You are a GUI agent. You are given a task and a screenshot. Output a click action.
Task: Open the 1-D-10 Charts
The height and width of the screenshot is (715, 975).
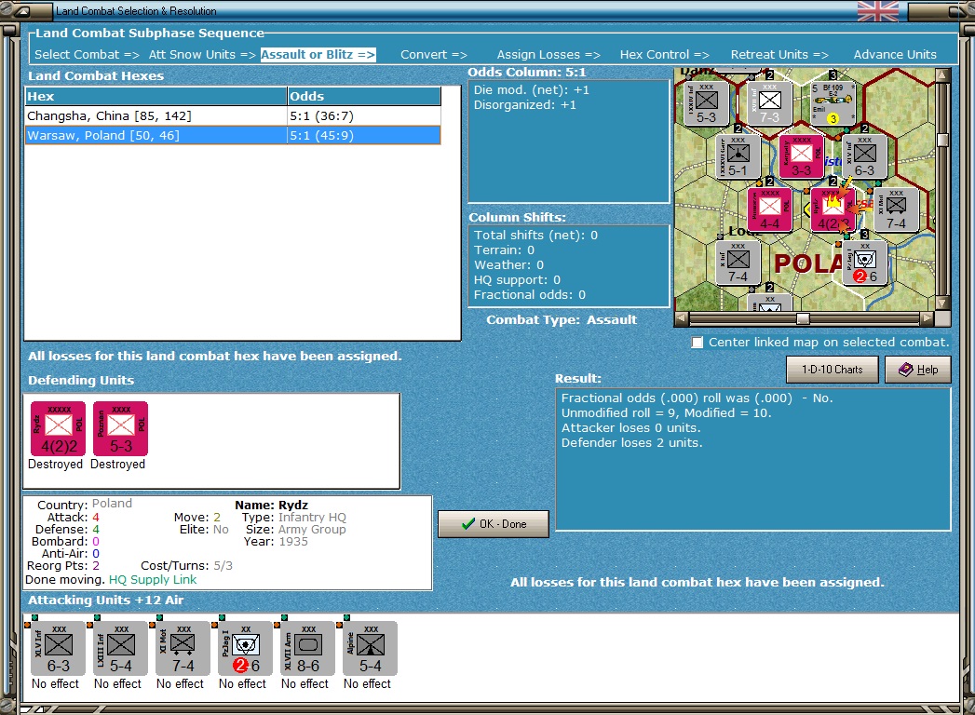click(x=832, y=370)
